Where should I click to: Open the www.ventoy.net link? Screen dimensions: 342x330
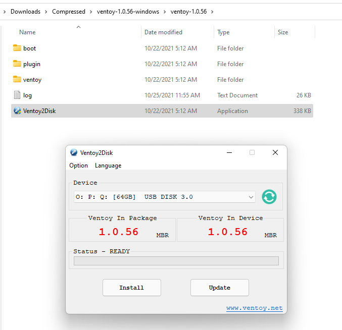click(254, 308)
